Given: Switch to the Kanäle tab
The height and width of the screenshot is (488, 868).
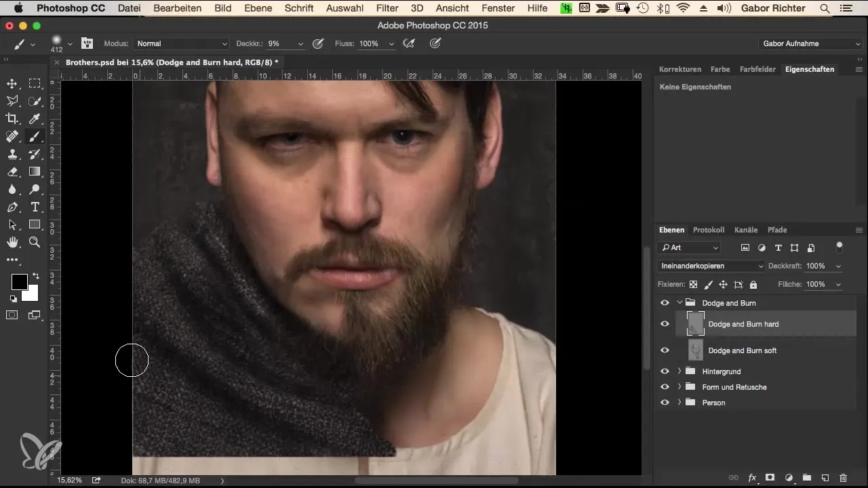Looking at the screenshot, I should point(746,230).
